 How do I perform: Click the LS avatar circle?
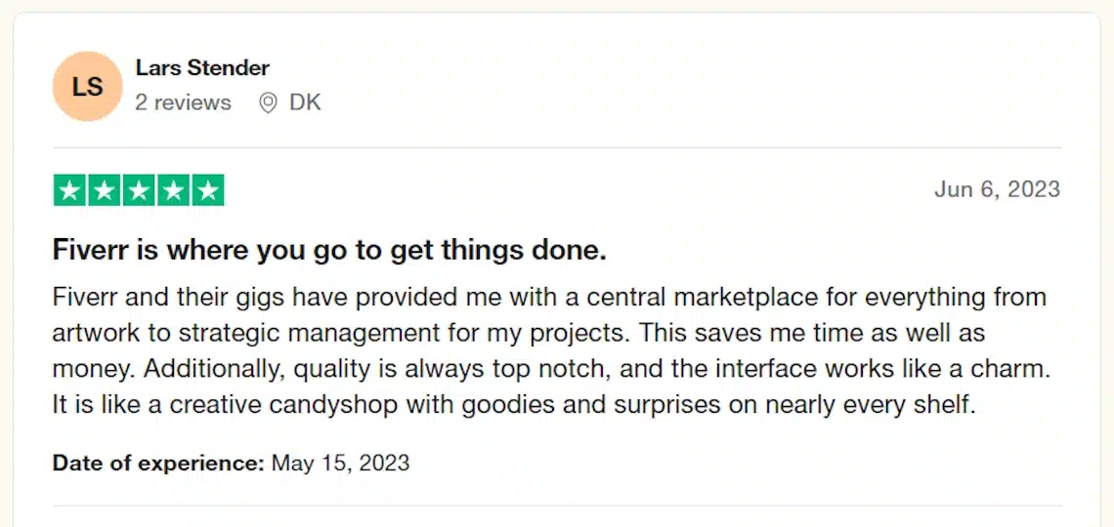pyautogui.click(x=87, y=87)
